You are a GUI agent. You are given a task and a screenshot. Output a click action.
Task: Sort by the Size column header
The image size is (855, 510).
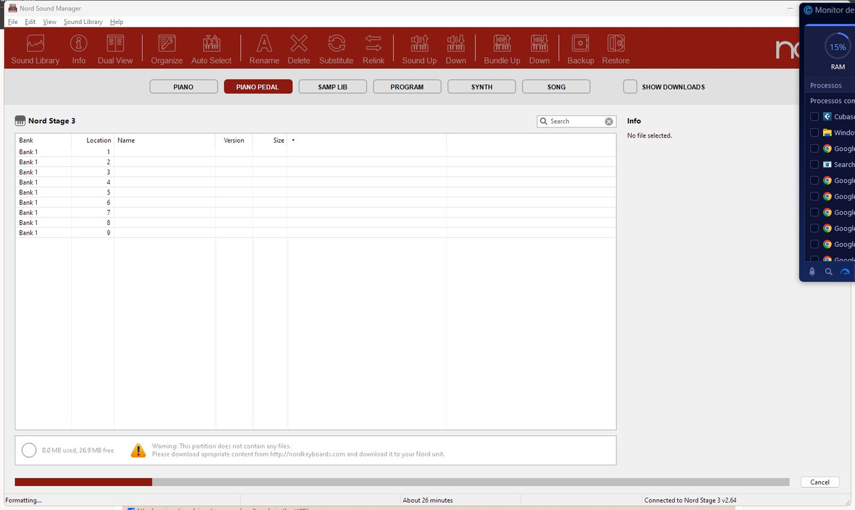click(270, 140)
